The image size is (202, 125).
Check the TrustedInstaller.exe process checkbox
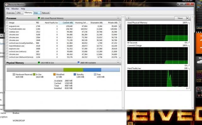7,29
